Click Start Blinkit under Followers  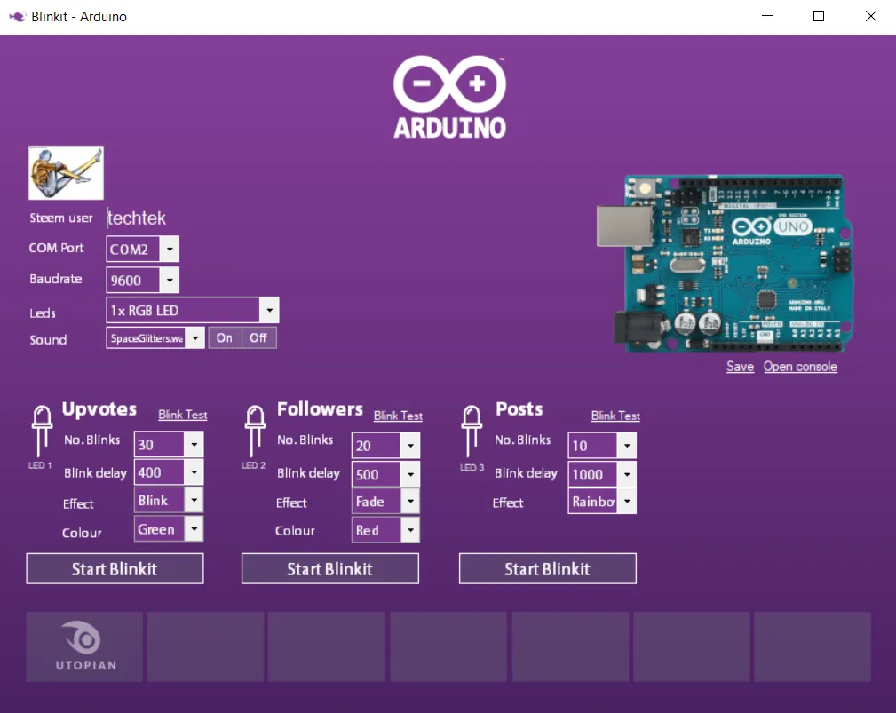point(330,568)
